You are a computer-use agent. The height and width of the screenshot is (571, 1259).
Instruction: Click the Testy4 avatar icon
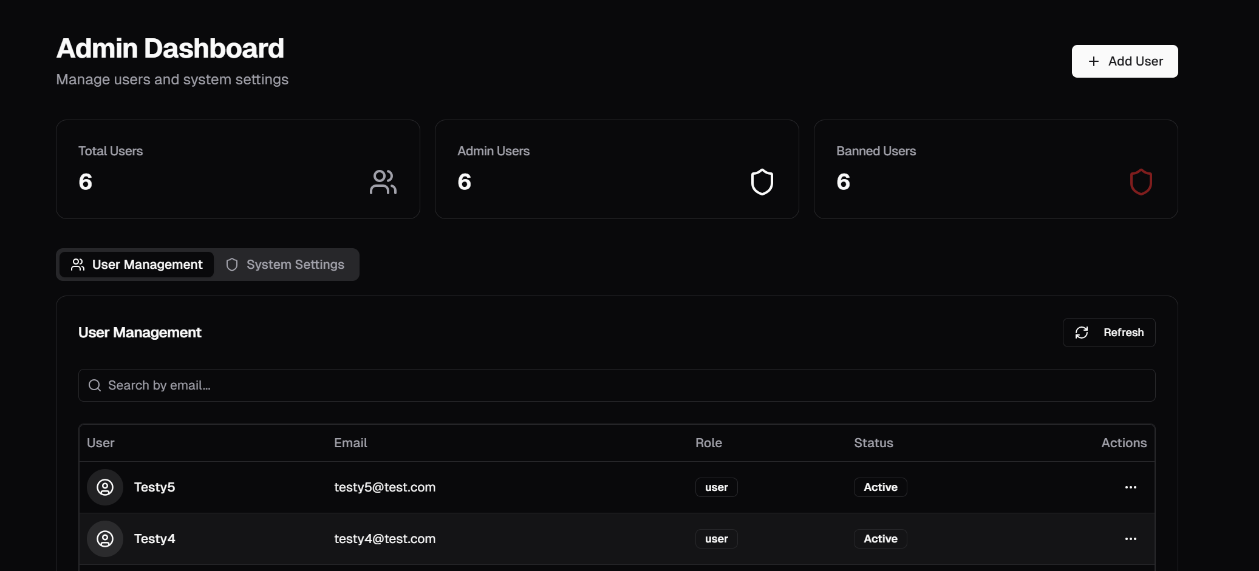pos(105,539)
